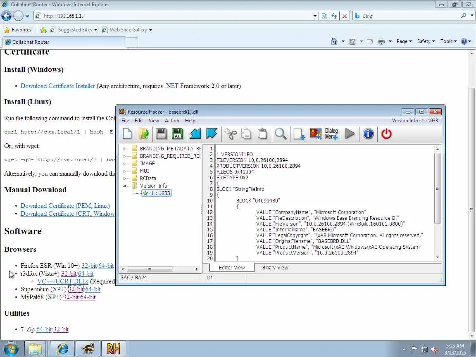Open the Page menu dropdown in Internet Explorer

pos(404,41)
